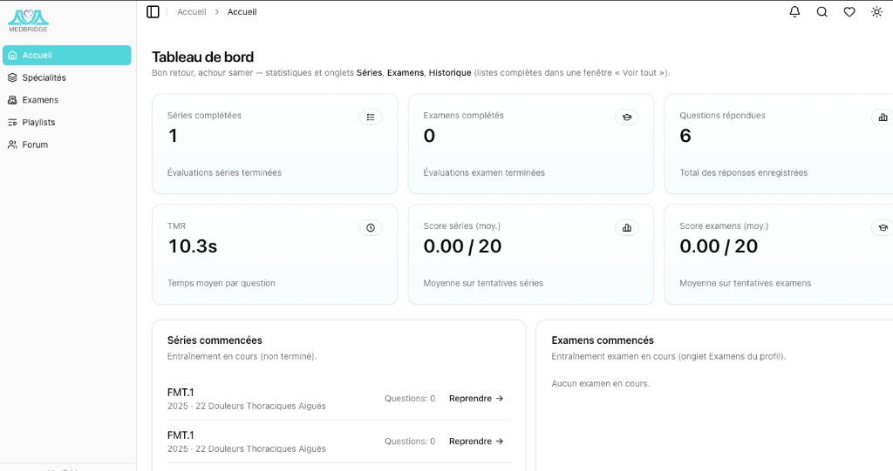893x471 pixels.
Task: Click chart icon on Questions répondues card
Action: 883,118
